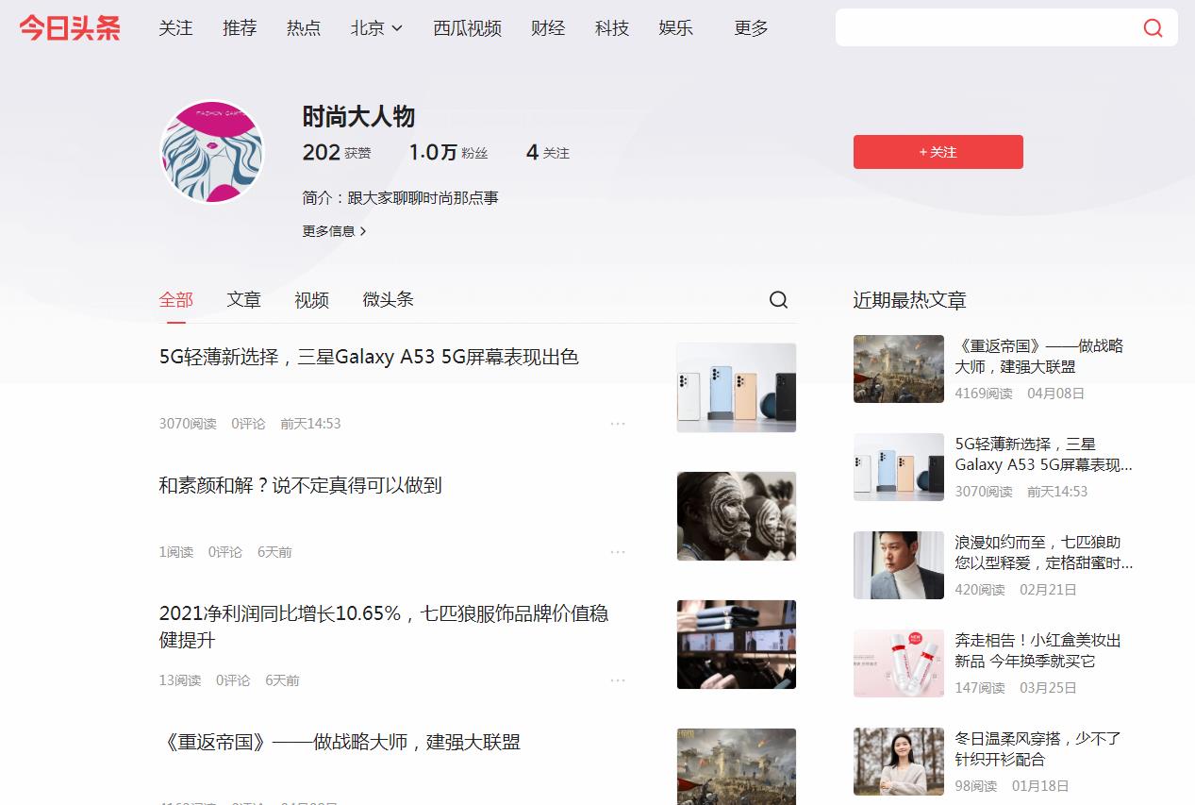Open sidebar article 冬日温柔风穿搭
The width and height of the screenshot is (1195, 805).
pyautogui.click(x=1037, y=748)
